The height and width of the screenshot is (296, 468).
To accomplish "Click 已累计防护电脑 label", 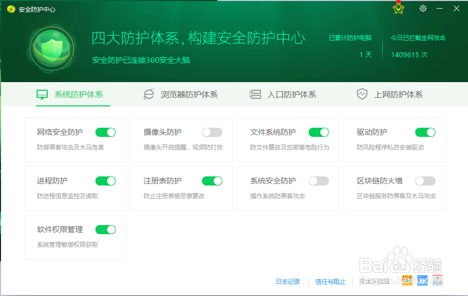I will tap(350, 38).
